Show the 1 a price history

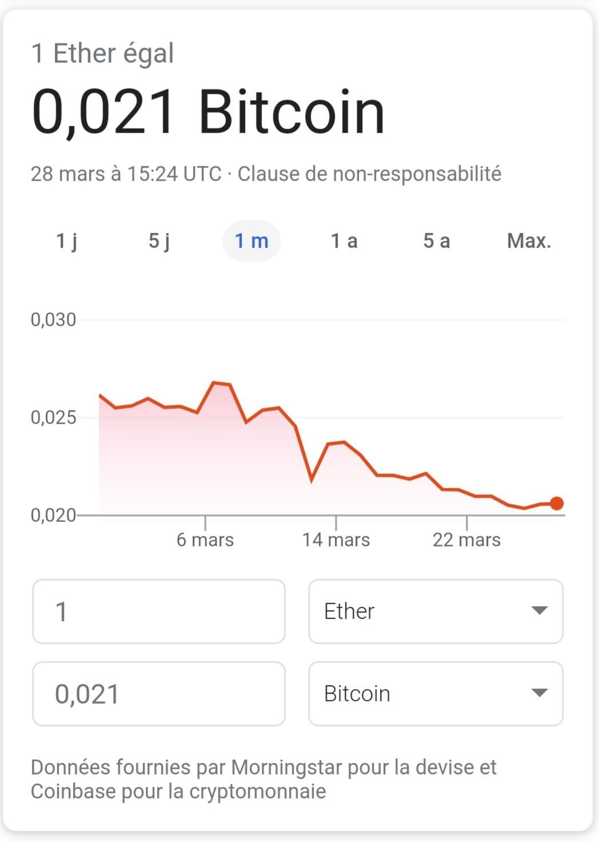pos(344,241)
